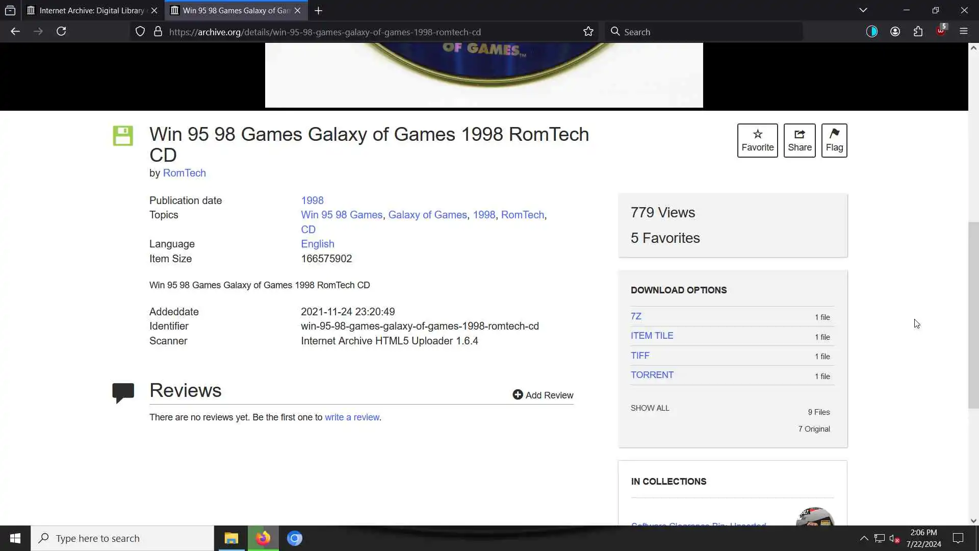
Task: Expand the list all tabs dropdown
Action: coord(863,10)
